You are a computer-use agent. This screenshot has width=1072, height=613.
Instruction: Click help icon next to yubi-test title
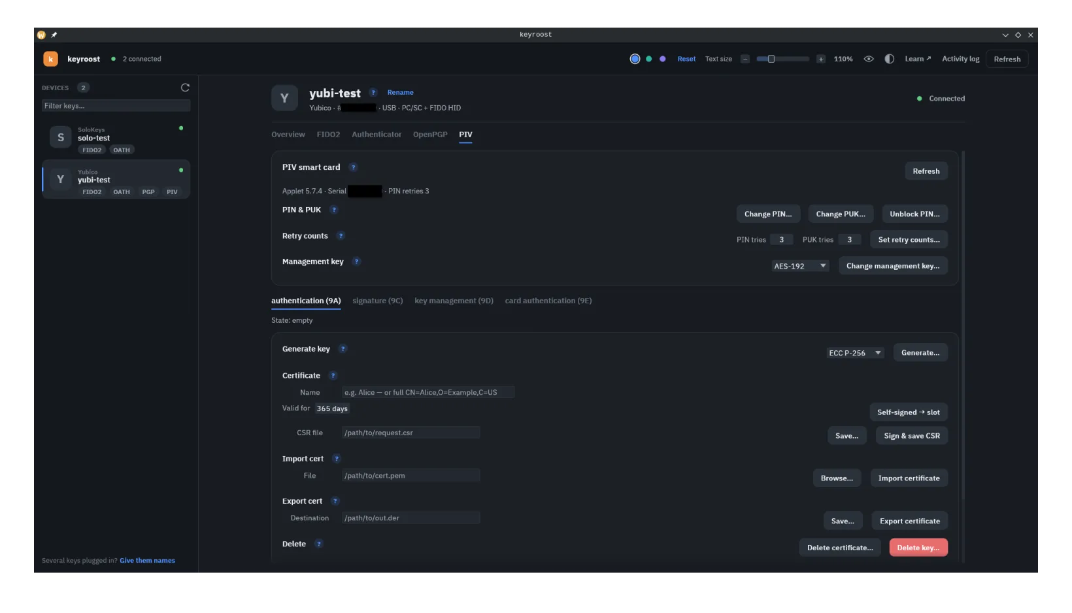(x=373, y=93)
